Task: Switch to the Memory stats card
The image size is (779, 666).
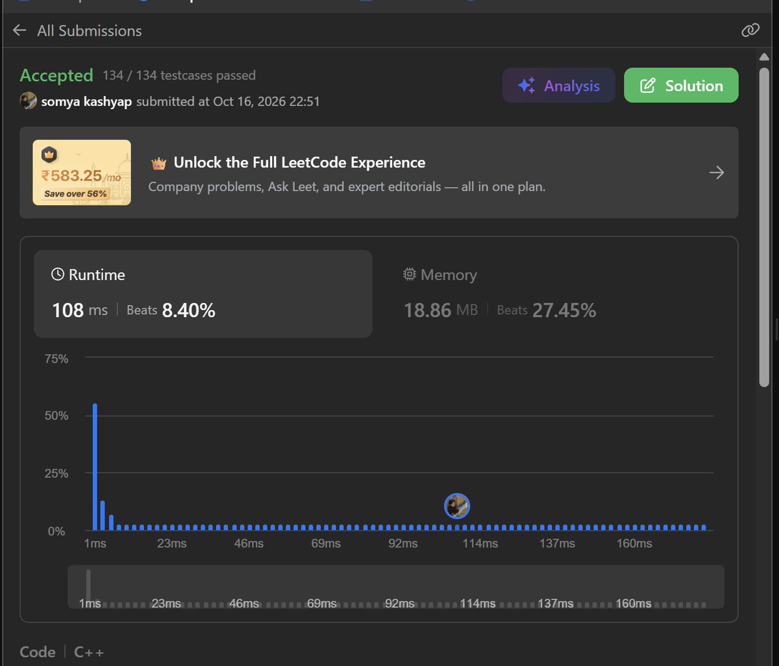Action: coord(555,294)
